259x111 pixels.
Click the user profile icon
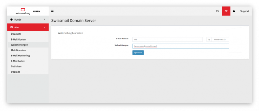pyautogui.click(x=234, y=11)
